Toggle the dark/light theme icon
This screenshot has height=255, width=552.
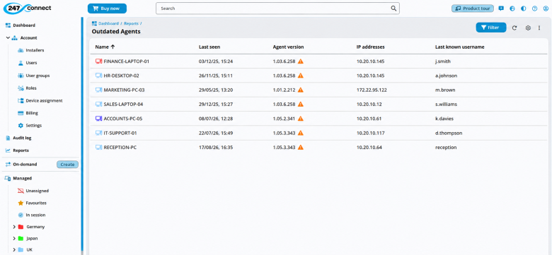(524, 8)
